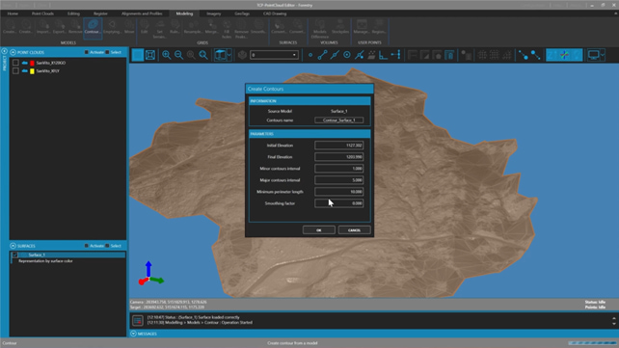
Task: Select the two-point line drawing tool
Action: [x=322, y=55]
